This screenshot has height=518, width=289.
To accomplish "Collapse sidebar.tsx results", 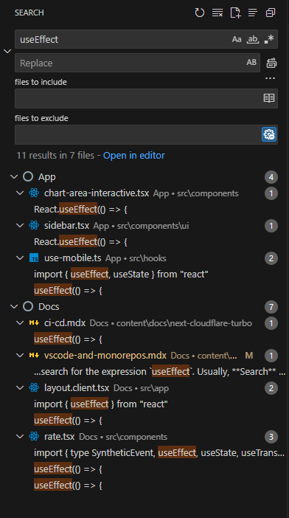I will [20, 226].
